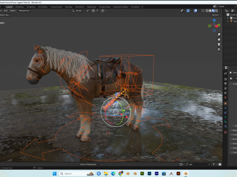
Task: Open the Render properties tab
Action: [226, 79]
